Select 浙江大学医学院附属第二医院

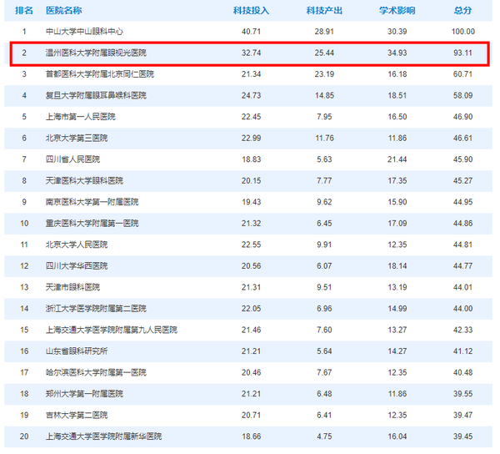click(96, 309)
